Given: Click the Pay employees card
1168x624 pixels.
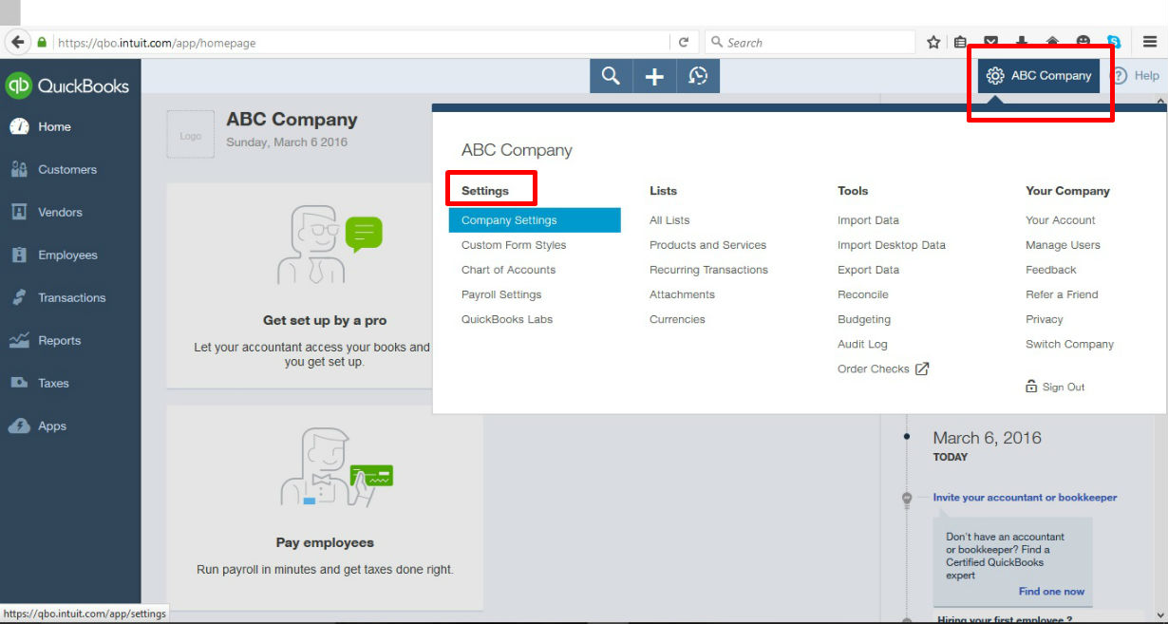Looking at the screenshot, I should tap(325, 508).
